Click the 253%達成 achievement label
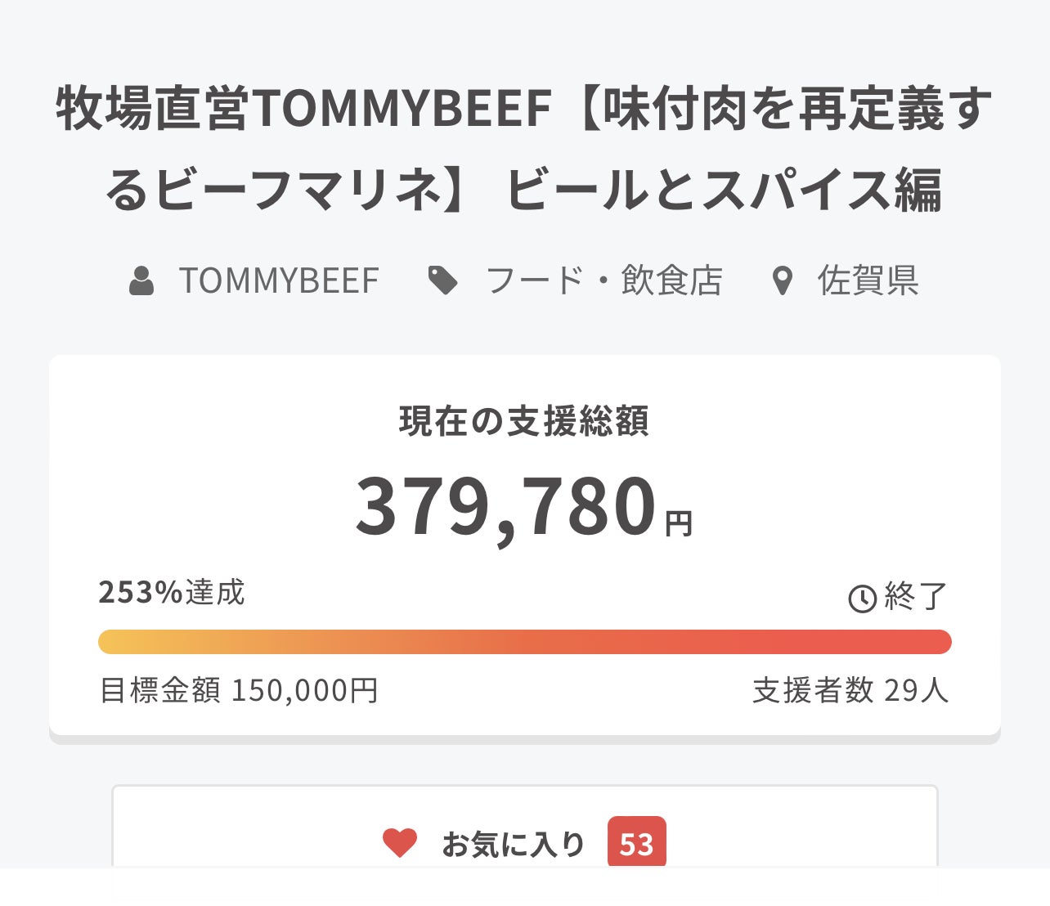Screen dimensions: 1050x906 172,592
